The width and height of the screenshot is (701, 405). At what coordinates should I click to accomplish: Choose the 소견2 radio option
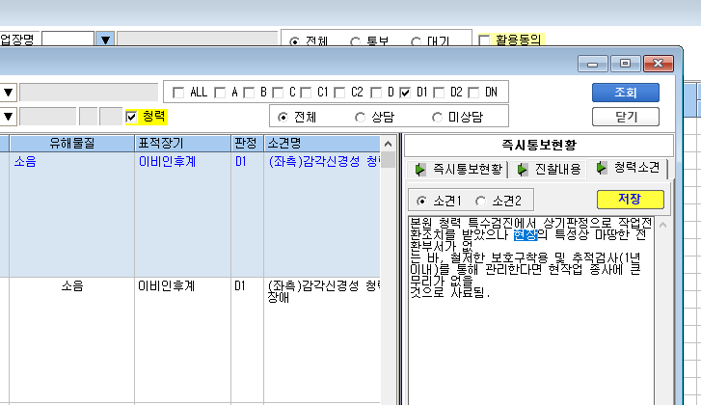(x=480, y=202)
